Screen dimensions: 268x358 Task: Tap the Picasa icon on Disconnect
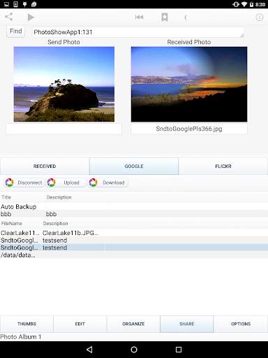(10, 182)
